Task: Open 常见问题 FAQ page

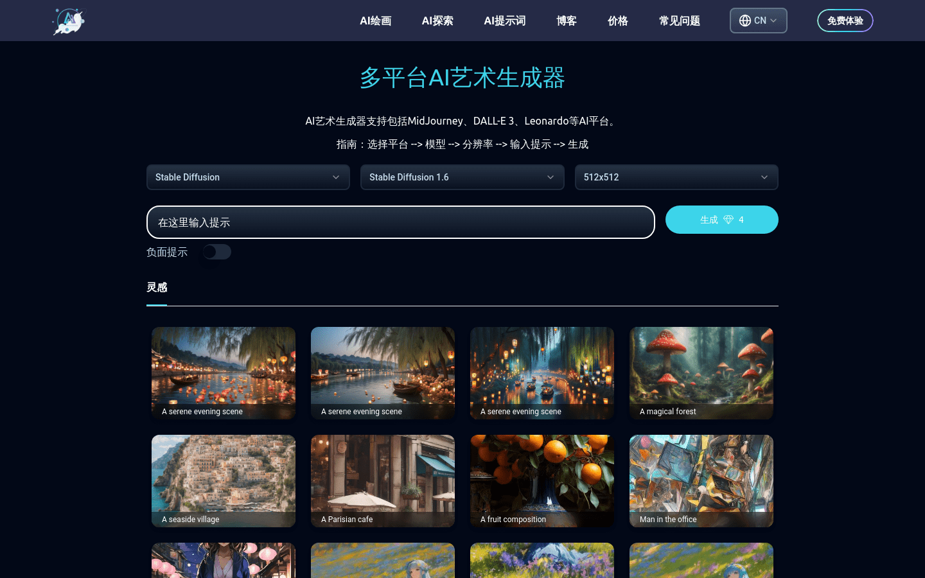Action: pyautogui.click(x=680, y=21)
